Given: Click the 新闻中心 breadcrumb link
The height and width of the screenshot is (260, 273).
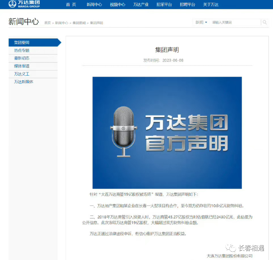Looking at the screenshot, I should coord(62,23).
